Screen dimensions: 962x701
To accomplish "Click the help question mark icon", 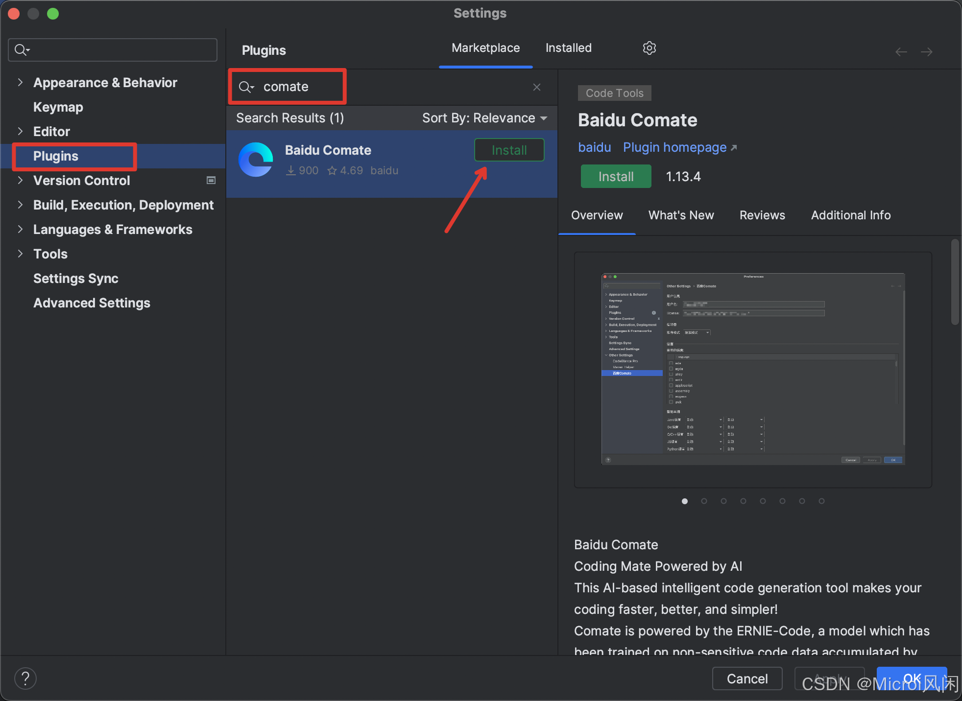I will point(25,678).
